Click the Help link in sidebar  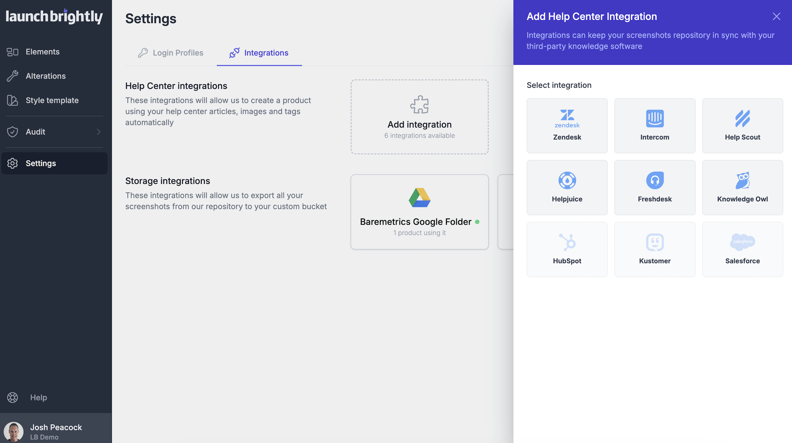[38, 398]
